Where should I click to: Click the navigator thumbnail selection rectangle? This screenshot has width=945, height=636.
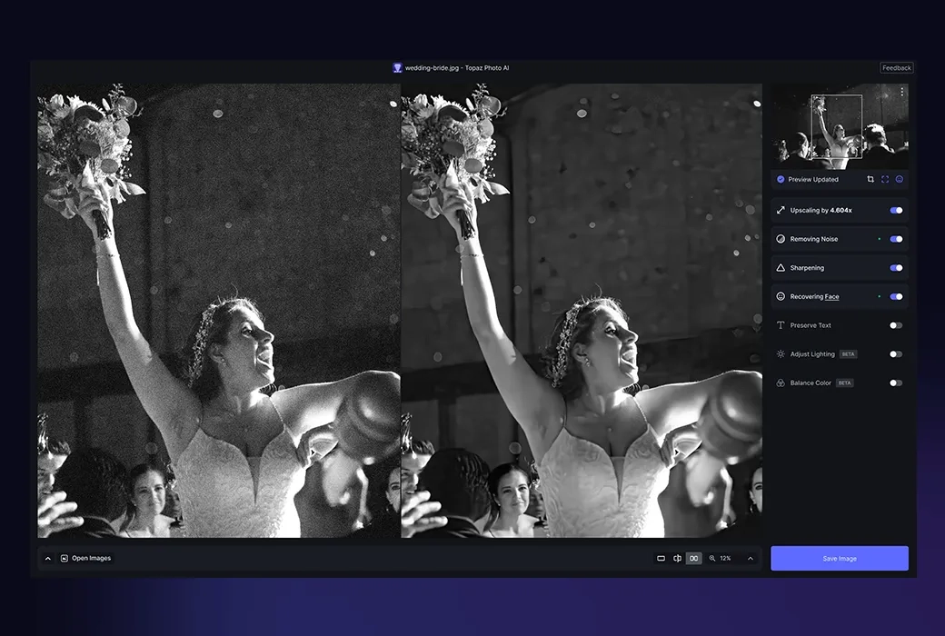click(837, 126)
